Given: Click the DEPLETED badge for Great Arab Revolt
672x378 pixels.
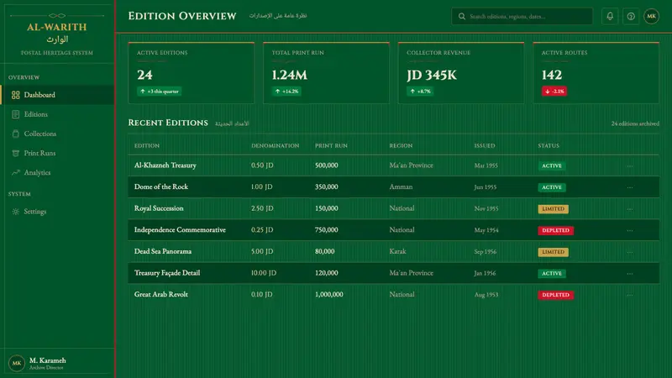Looking at the screenshot, I should coord(556,295).
